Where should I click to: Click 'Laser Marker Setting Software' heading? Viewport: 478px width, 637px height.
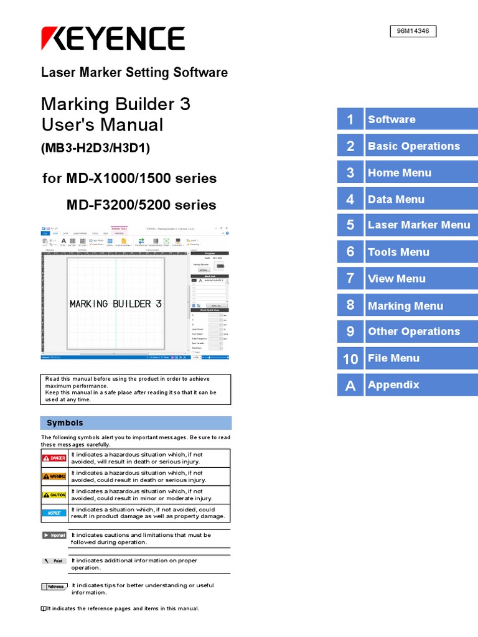pyautogui.click(x=134, y=72)
